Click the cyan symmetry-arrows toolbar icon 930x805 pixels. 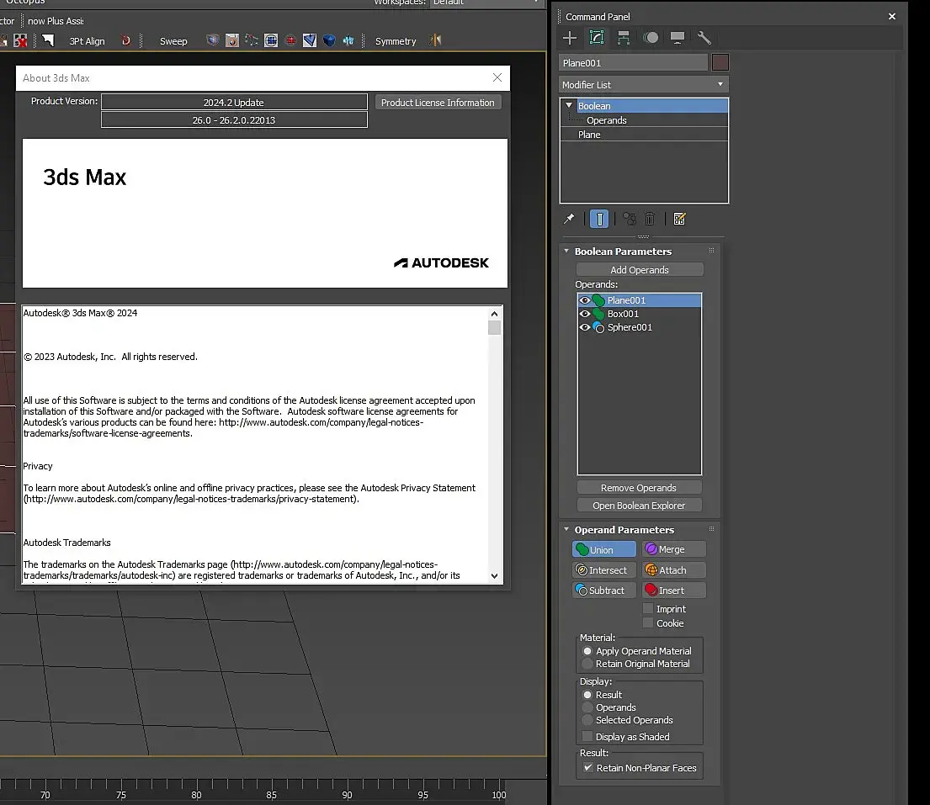[x=348, y=40]
